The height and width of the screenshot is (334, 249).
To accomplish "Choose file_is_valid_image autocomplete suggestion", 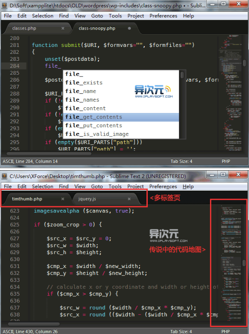I will tap(121, 134).
